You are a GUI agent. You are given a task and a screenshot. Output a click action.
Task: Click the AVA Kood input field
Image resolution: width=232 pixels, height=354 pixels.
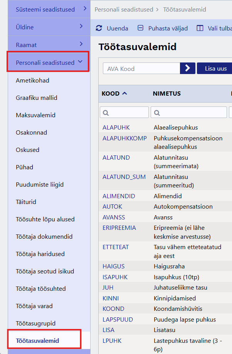[141, 69]
